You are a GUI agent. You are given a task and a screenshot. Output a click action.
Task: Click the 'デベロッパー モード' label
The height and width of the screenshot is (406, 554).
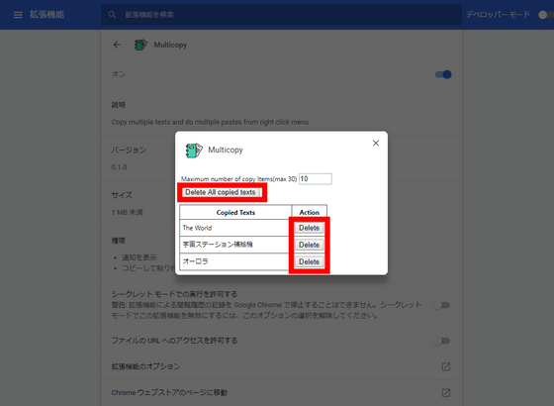(x=499, y=15)
